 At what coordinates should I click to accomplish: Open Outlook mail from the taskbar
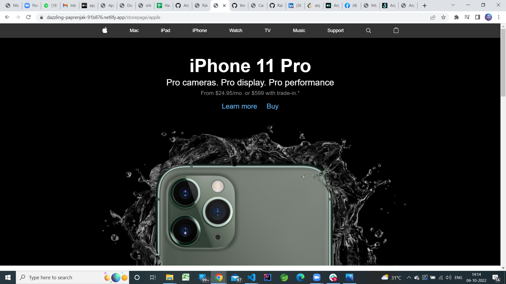(235, 277)
